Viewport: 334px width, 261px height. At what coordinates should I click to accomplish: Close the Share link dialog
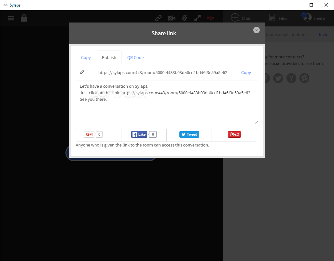(x=257, y=30)
